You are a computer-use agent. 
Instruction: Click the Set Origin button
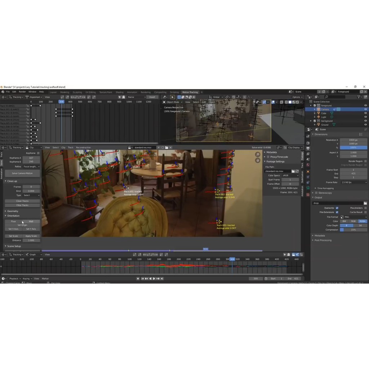[x=22, y=225]
